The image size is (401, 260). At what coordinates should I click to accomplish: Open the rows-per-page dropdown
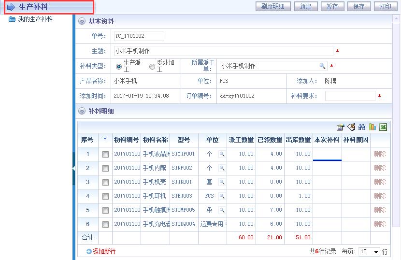(x=376, y=252)
